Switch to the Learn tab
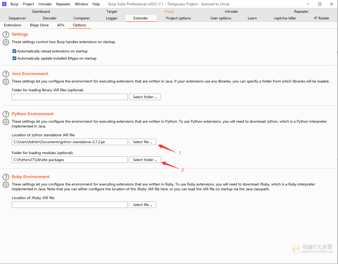338x264 pixels. tap(252, 18)
